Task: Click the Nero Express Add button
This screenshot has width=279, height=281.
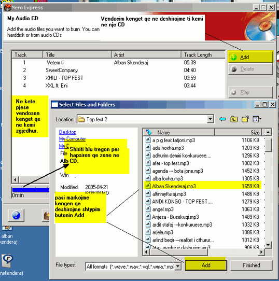Action: pos(250,57)
